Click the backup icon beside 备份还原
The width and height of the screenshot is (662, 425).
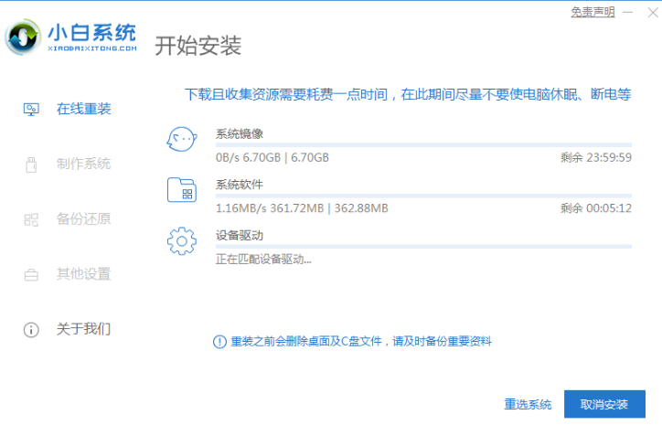31,219
